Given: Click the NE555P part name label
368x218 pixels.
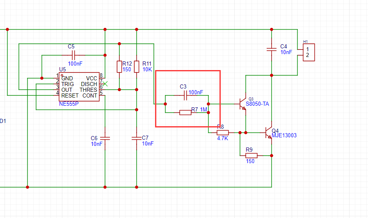Looking at the screenshot, I should pos(69,104).
